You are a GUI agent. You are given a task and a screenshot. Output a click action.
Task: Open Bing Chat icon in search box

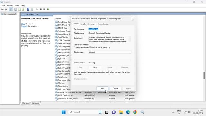click(100, 112)
